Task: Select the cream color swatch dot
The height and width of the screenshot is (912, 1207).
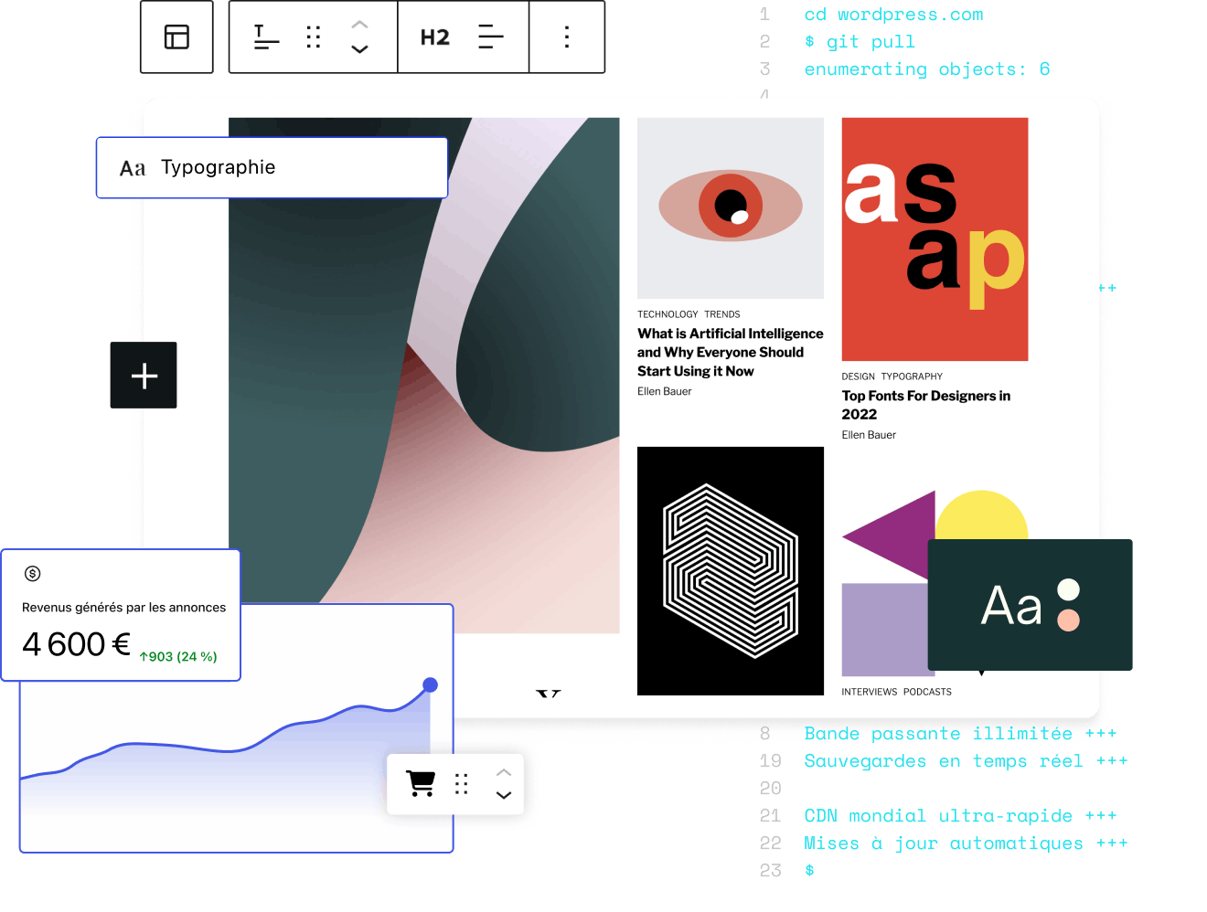Action: (x=1068, y=589)
